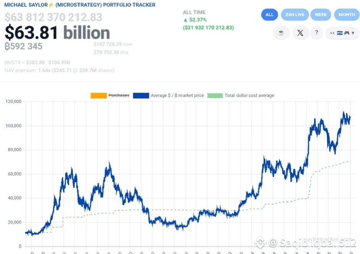Screen dimensions: 360x254
Task: Select the ALL time range
Action: 270,15
